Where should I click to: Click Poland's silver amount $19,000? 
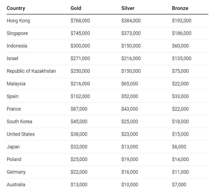click(x=130, y=159)
